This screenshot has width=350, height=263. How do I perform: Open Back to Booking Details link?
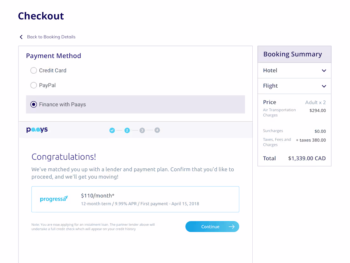point(51,37)
